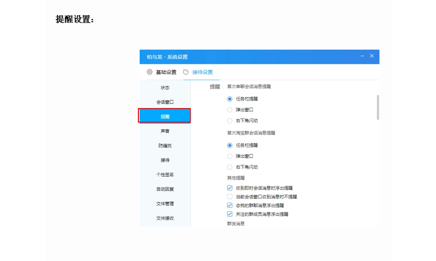
Task: Choose 弹出窗口 under 首次淘宝群会话消息提醒
Action: pos(230,156)
